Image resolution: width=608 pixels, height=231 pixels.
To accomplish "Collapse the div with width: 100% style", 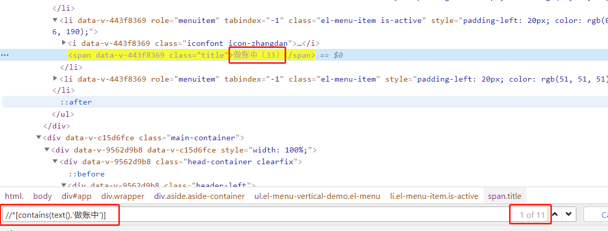I will pyautogui.click(x=46, y=149).
